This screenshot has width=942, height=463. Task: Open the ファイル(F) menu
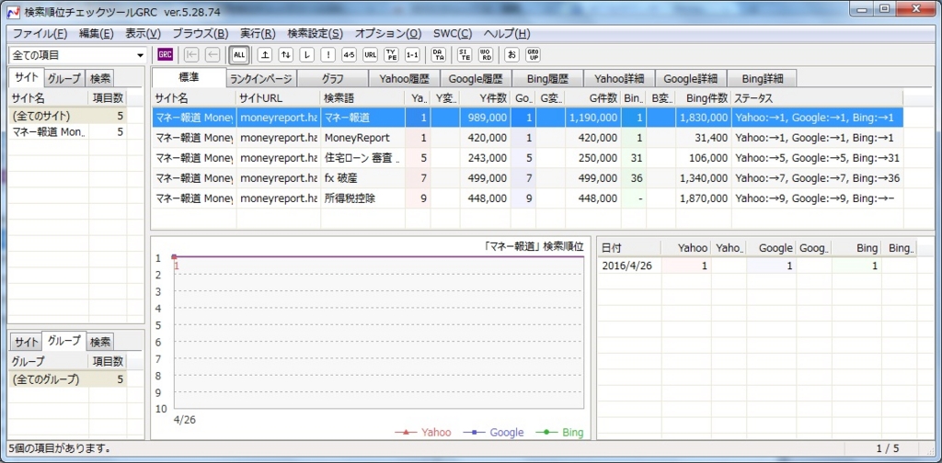[40, 34]
